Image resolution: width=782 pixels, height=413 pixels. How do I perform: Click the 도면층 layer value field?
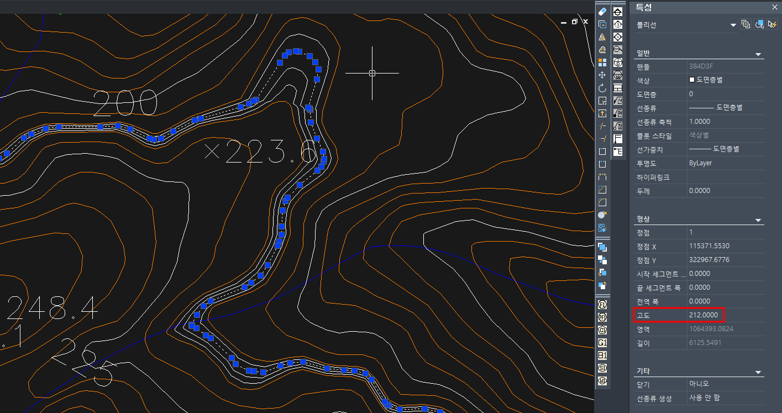point(726,95)
